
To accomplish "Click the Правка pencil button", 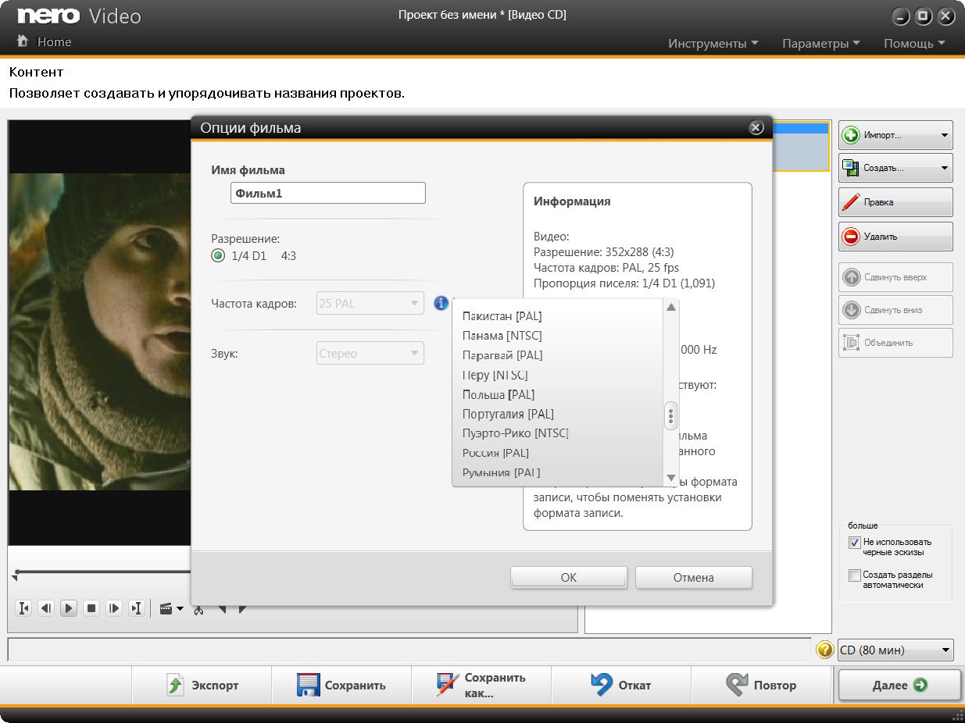I will pyautogui.click(x=895, y=202).
